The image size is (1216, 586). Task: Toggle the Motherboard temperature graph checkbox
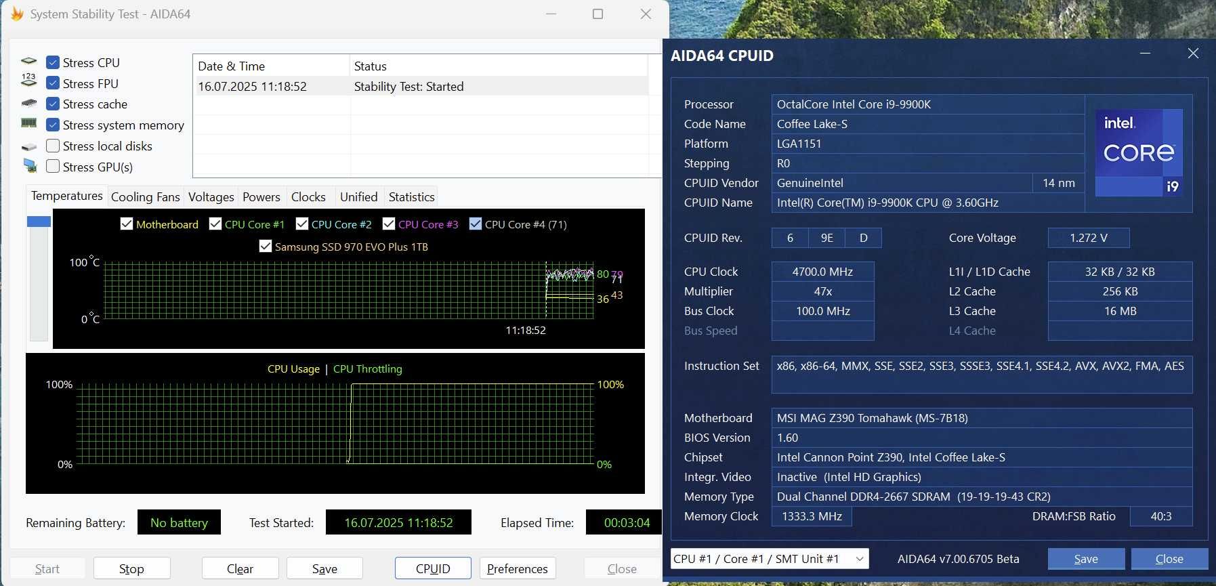tap(127, 224)
